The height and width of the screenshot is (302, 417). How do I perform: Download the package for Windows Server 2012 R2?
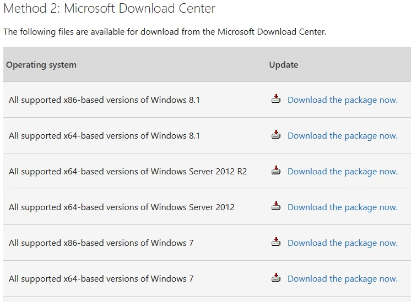click(342, 172)
